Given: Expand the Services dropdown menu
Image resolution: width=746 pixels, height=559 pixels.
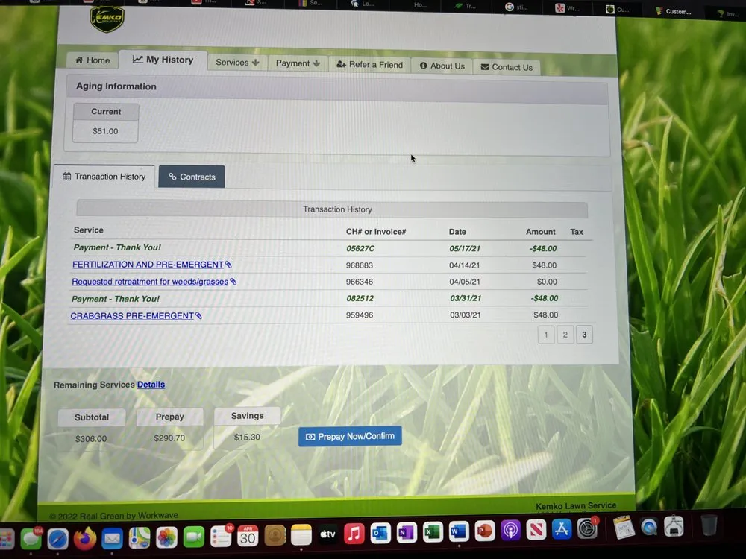Looking at the screenshot, I should pyautogui.click(x=237, y=63).
